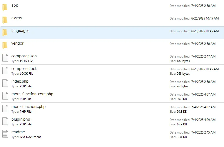Click the more-function-core.php file icon
The image size is (224, 147).
(5, 96)
